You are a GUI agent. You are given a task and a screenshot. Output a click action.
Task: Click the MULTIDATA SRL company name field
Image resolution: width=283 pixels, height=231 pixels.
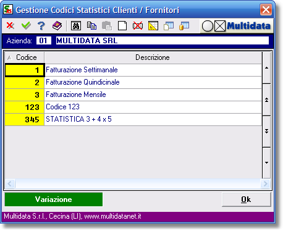163,41
